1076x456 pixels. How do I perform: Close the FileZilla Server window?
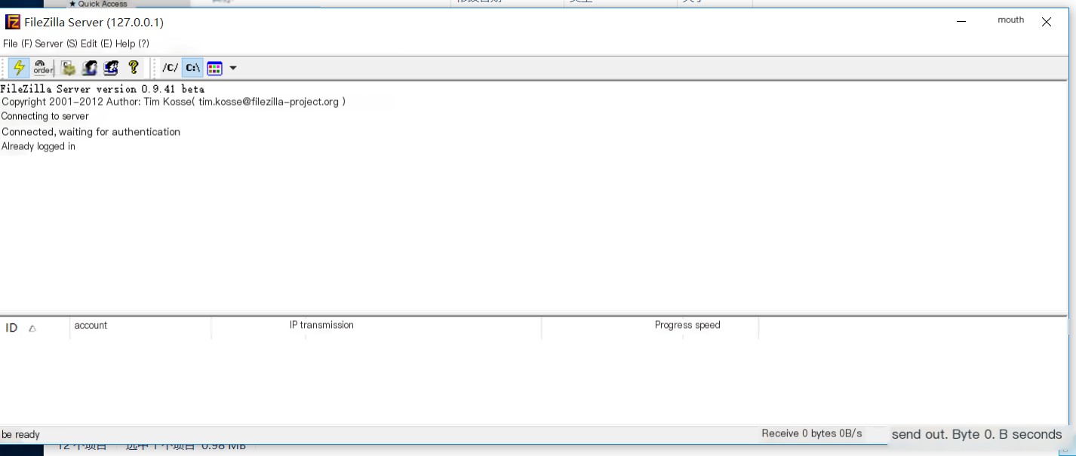point(1047,22)
